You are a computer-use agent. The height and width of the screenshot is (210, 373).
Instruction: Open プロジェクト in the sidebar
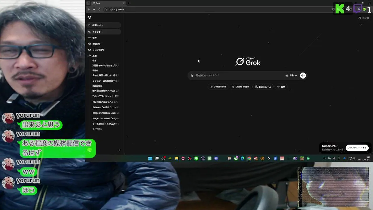(x=104, y=50)
